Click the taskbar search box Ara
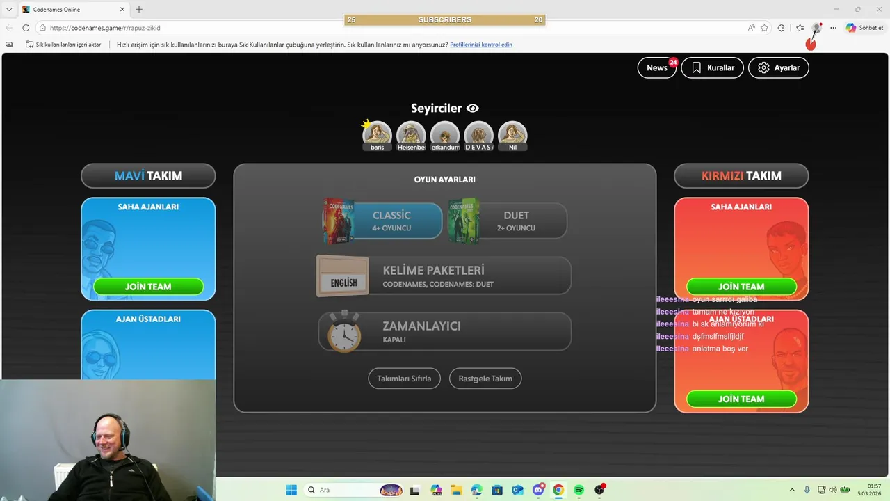This screenshot has height=501, width=890. [355, 490]
